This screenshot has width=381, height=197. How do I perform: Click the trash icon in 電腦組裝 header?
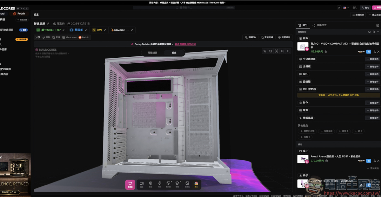(x=374, y=32)
